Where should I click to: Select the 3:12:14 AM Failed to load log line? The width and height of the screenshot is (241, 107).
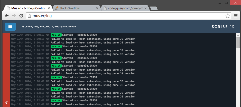(73, 96)
